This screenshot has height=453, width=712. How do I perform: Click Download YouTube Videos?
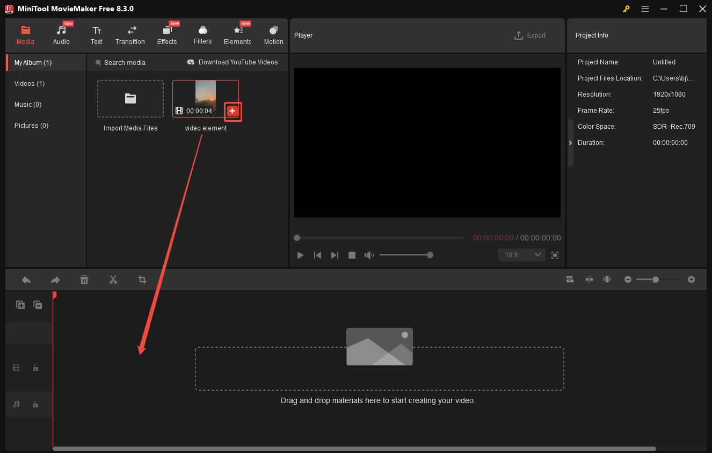[233, 62]
